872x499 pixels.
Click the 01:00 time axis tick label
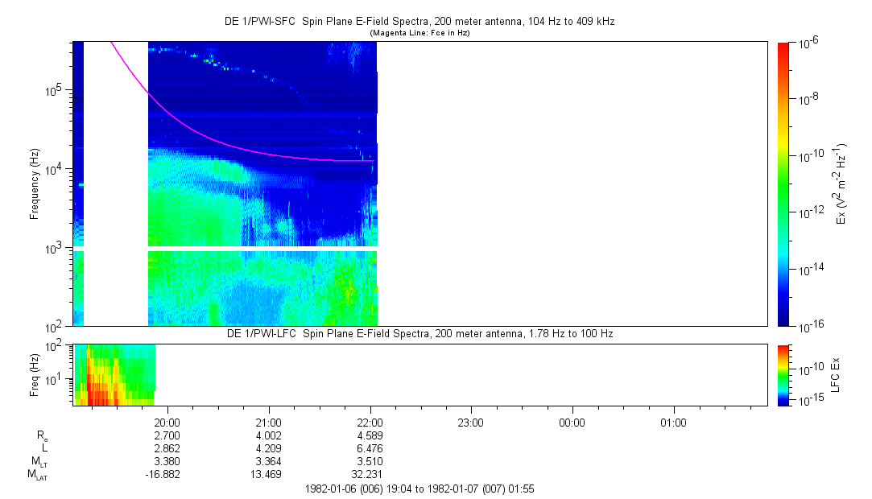673,422
